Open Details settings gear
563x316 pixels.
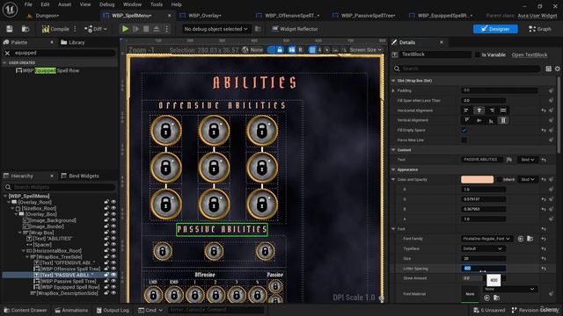(x=557, y=68)
